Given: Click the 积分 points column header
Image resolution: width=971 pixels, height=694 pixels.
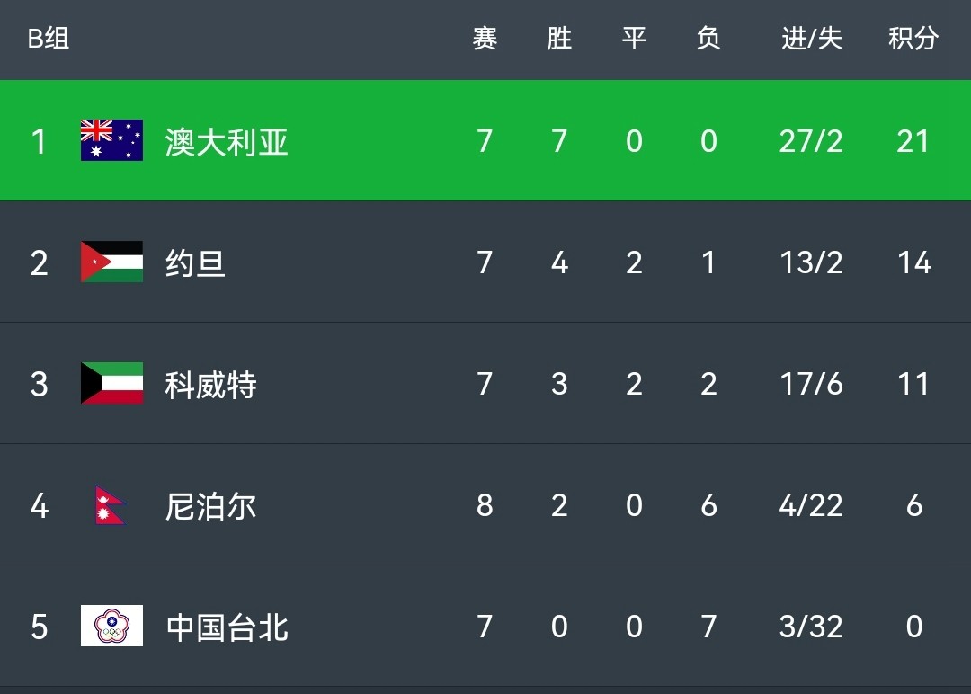Looking at the screenshot, I should pos(913,39).
